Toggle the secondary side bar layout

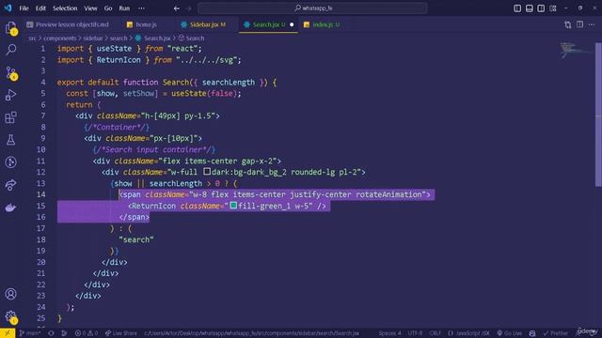pyautogui.click(x=541, y=8)
